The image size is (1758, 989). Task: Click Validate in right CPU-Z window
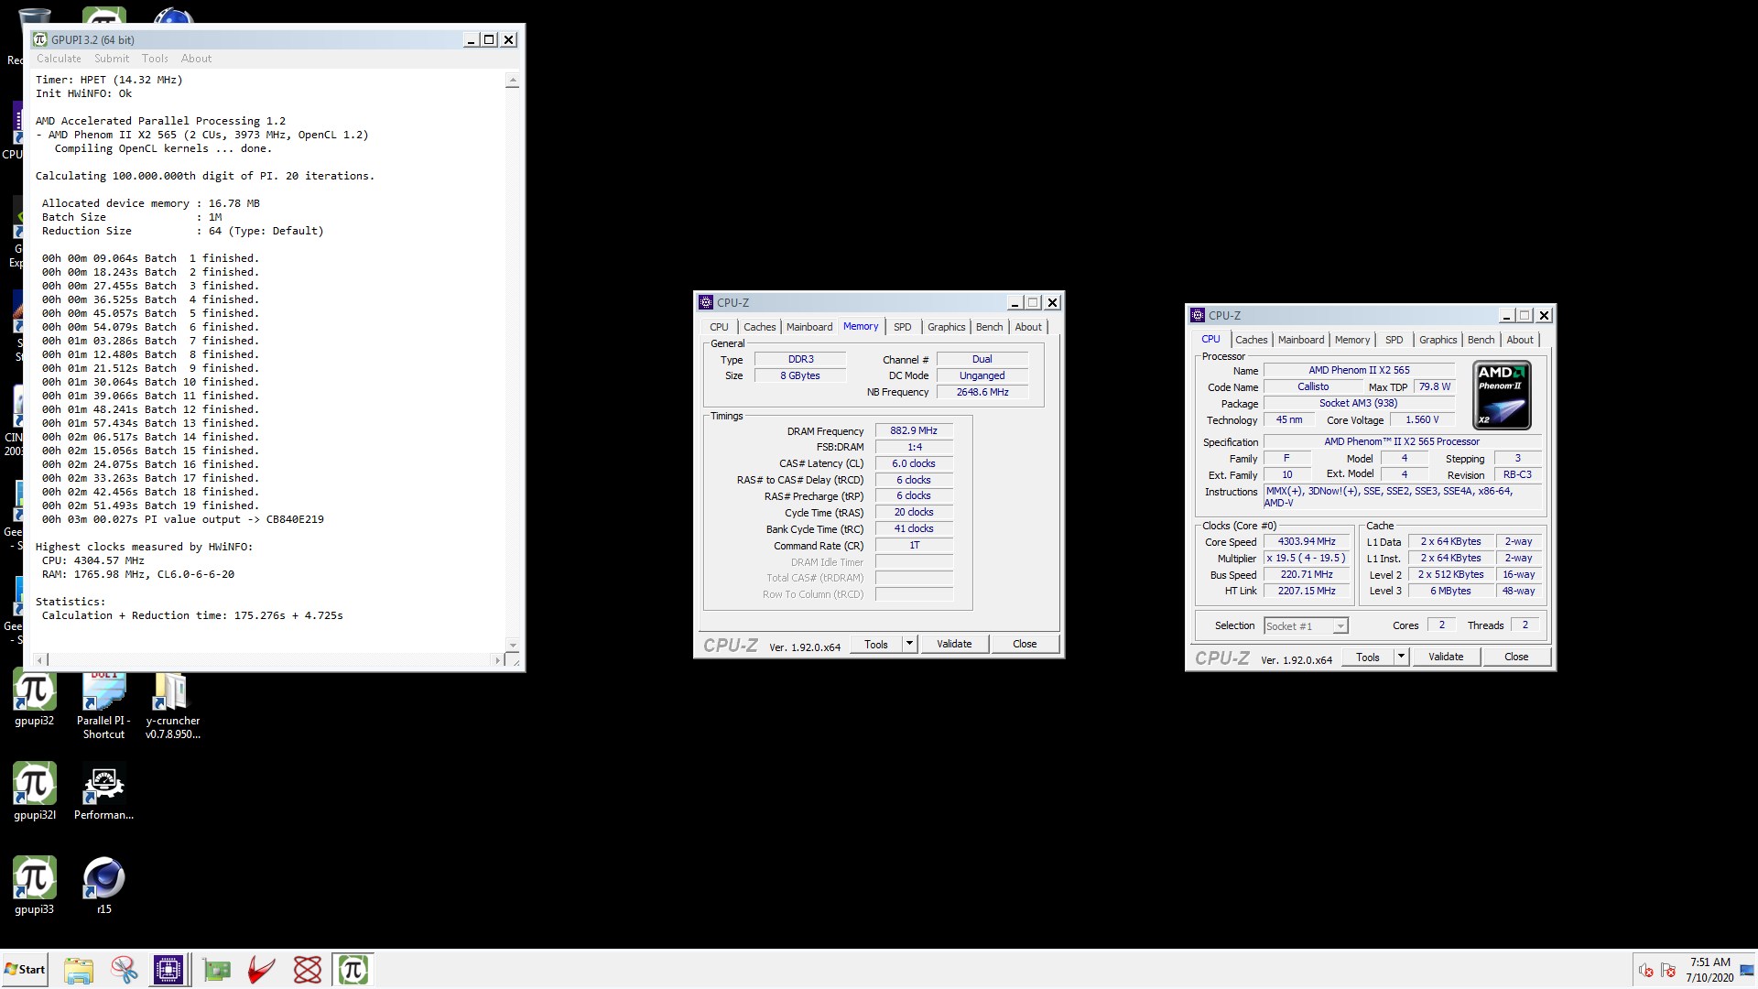(1446, 657)
